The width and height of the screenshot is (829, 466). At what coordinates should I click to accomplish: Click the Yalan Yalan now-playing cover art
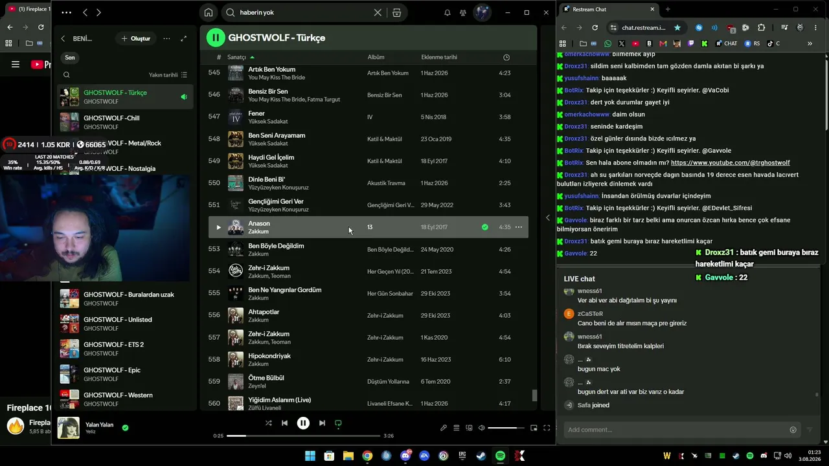point(69,428)
